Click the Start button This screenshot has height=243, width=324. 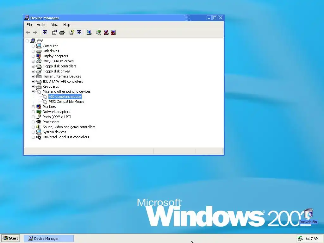click(11, 238)
